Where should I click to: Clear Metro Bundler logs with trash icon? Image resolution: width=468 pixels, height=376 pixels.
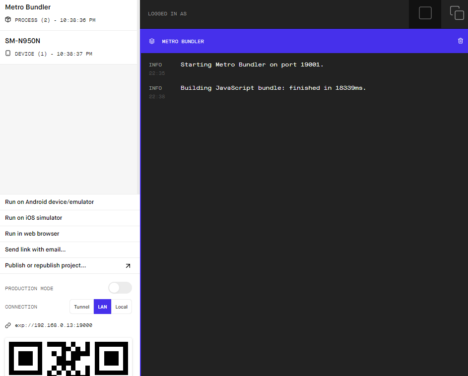point(460,41)
